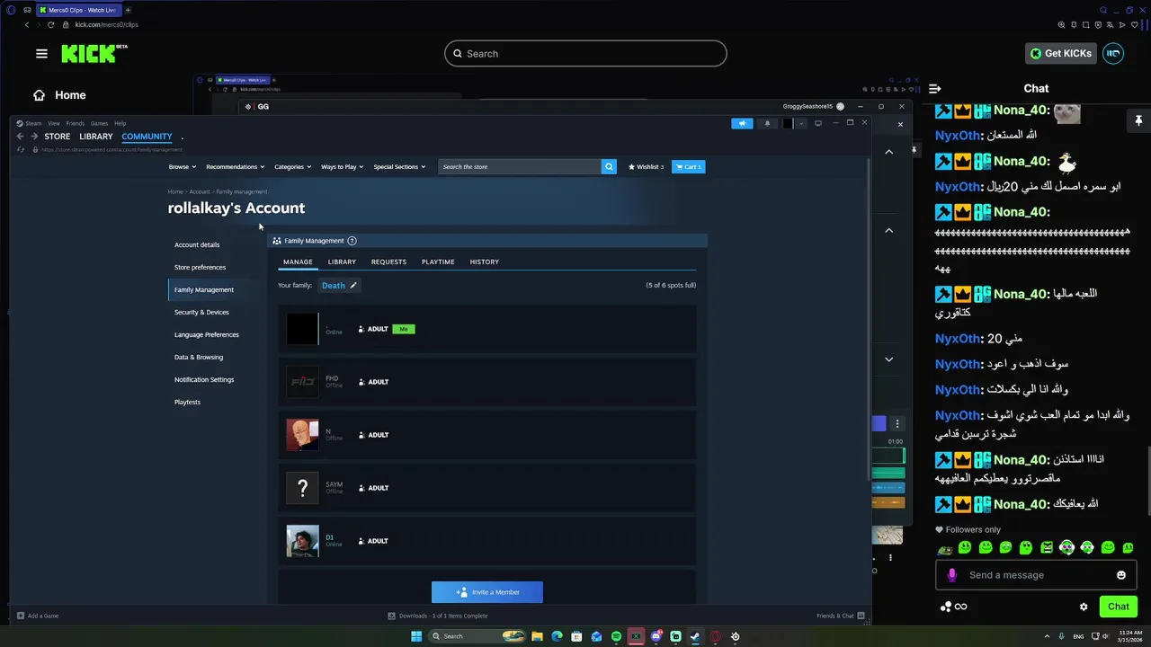
Task: Expand the Recommendations store menu
Action: pyautogui.click(x=235, y=166)
